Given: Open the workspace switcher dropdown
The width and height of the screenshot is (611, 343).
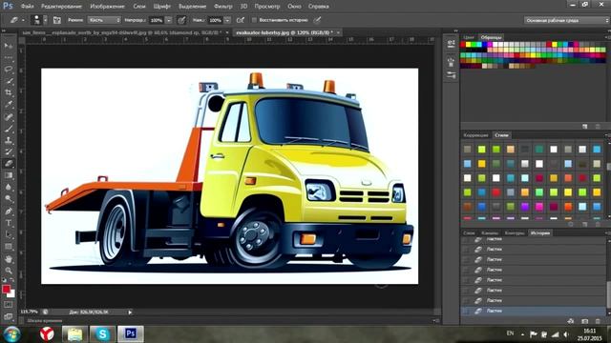Looking at the screenshot, I should pos(566,20).
